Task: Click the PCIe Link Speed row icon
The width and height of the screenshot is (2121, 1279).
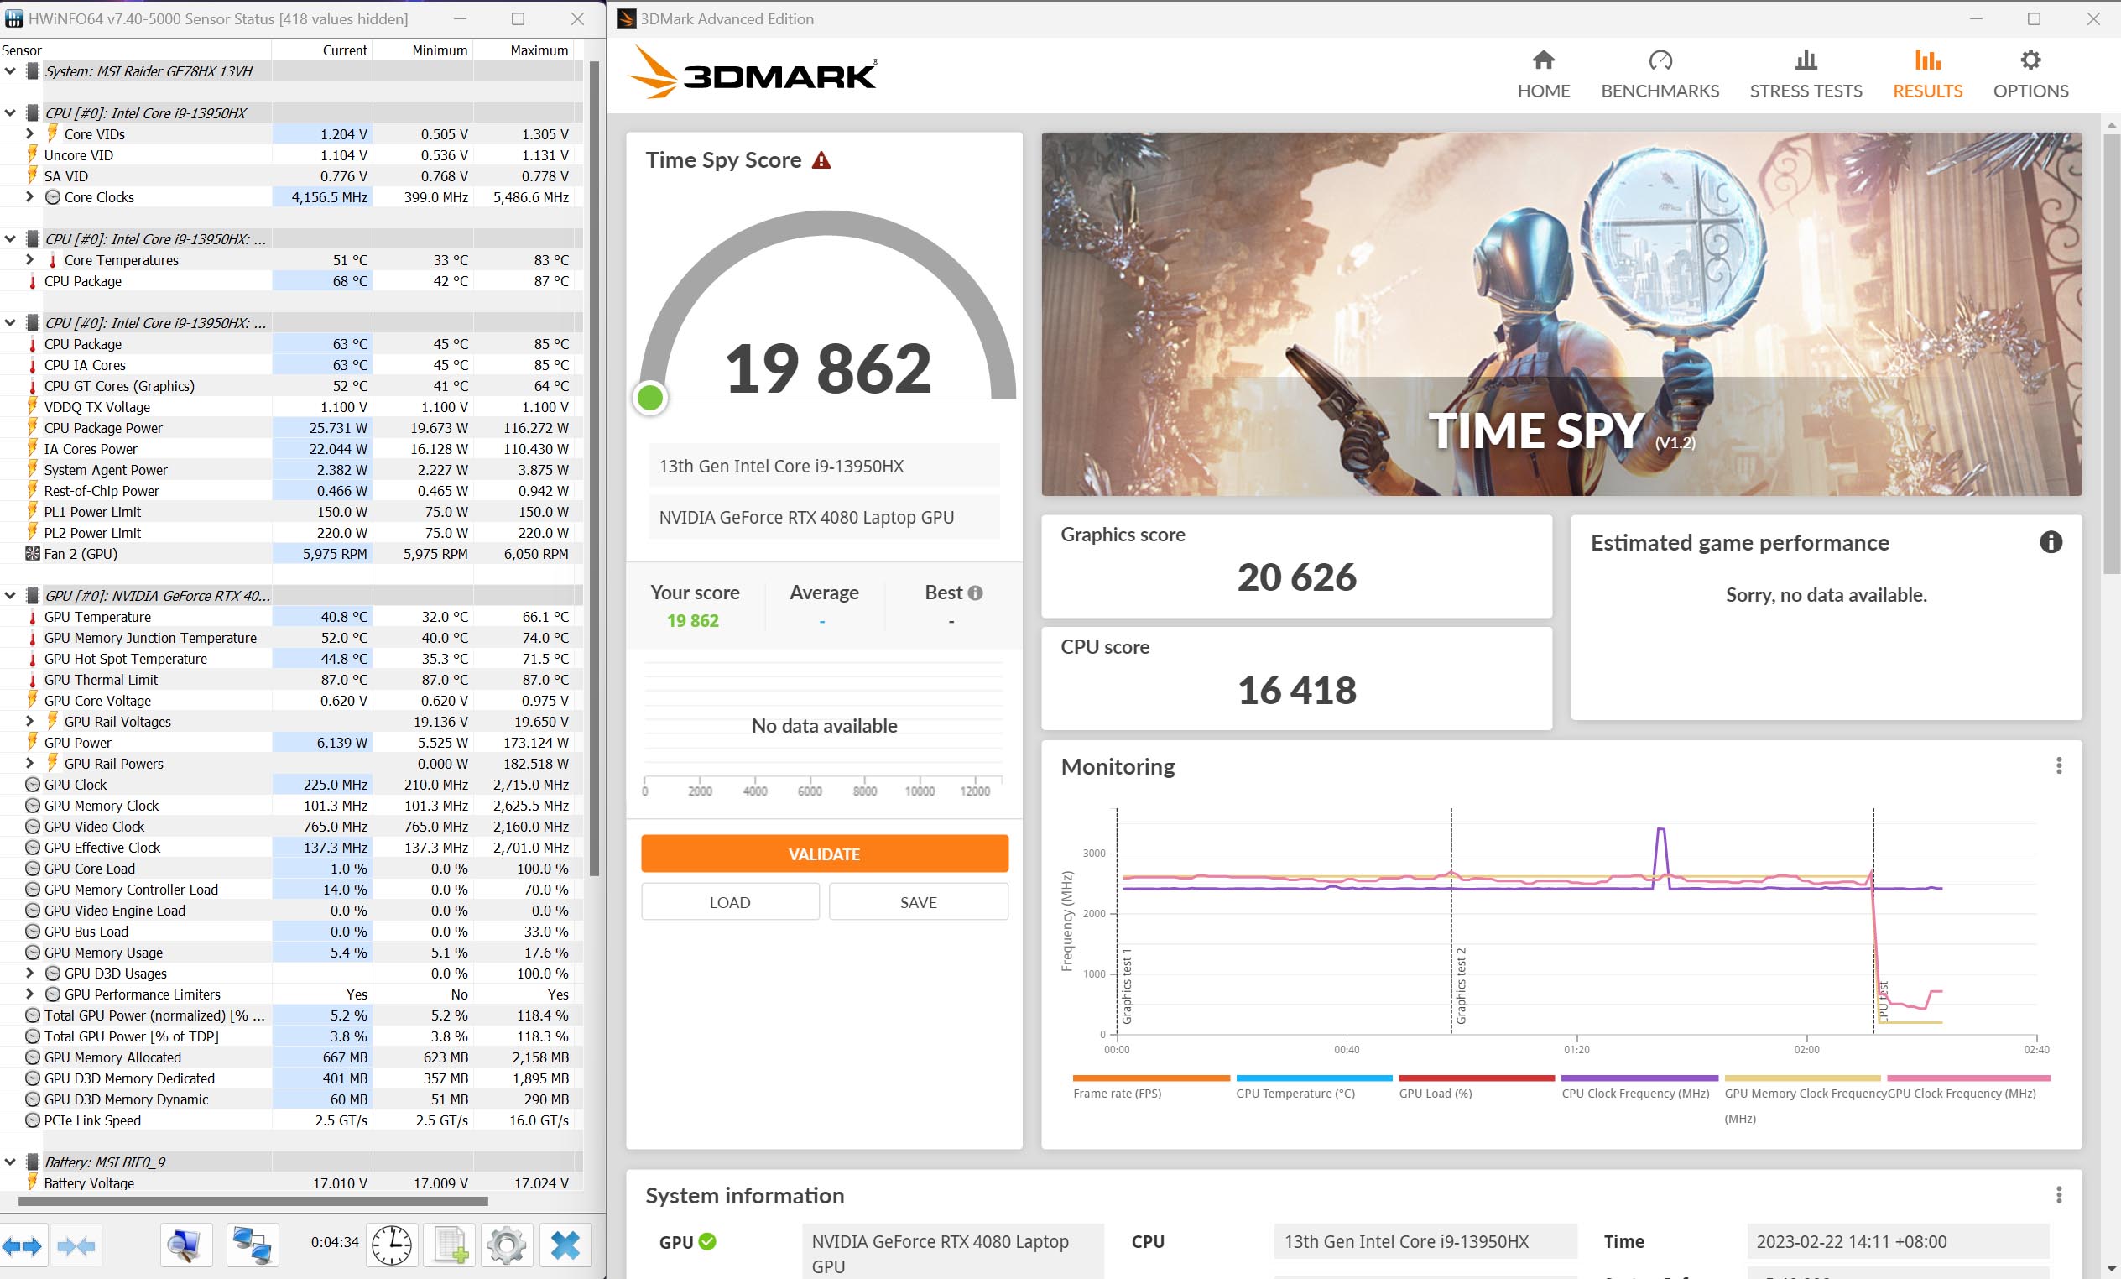Action: click(x=33, y=1120)
